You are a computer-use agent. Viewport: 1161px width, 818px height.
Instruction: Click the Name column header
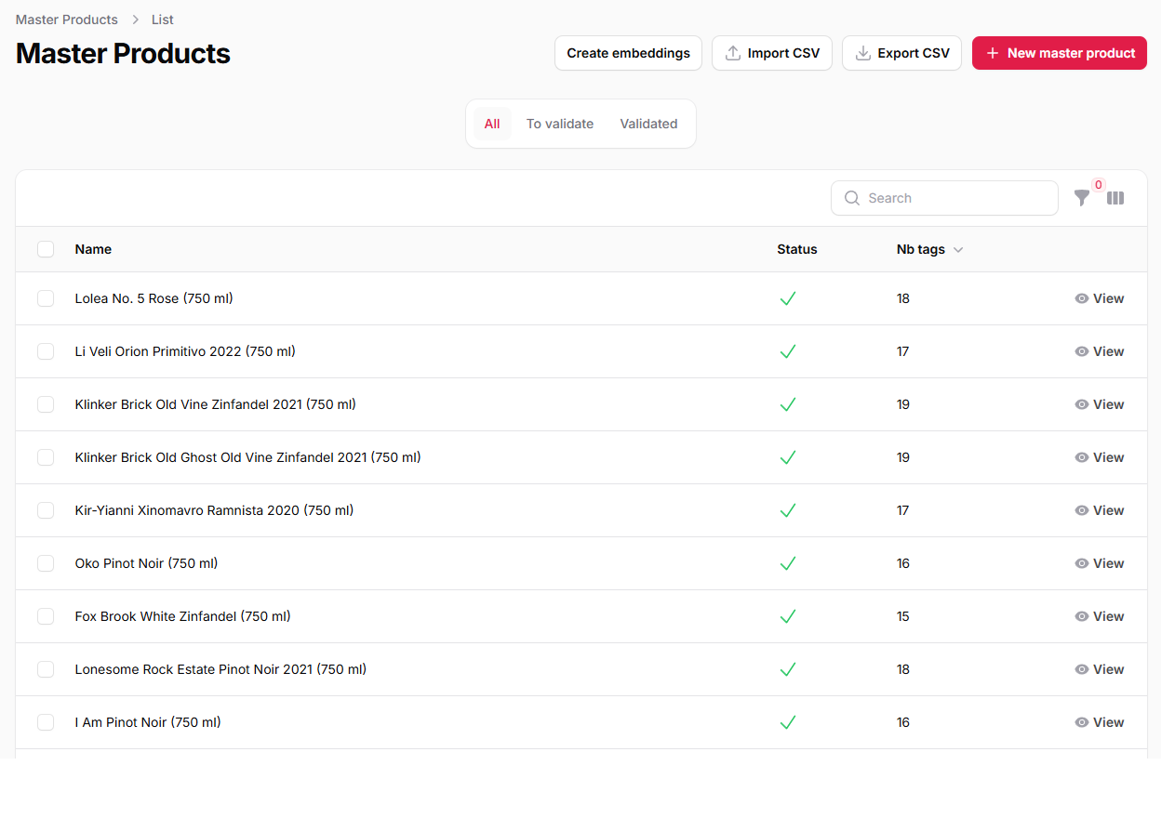coord(93,249)
